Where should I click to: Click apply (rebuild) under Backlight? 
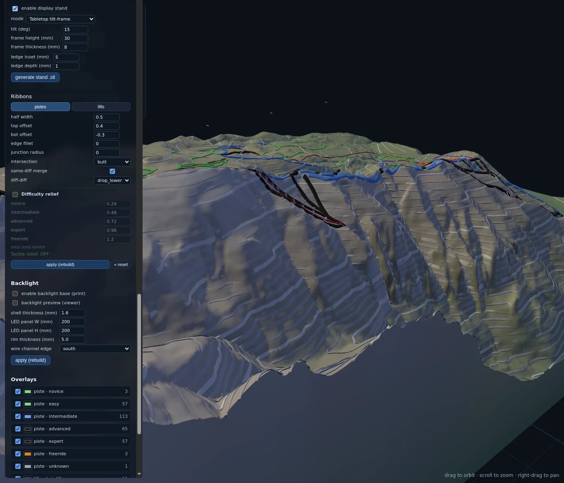[x=31, y=360]
